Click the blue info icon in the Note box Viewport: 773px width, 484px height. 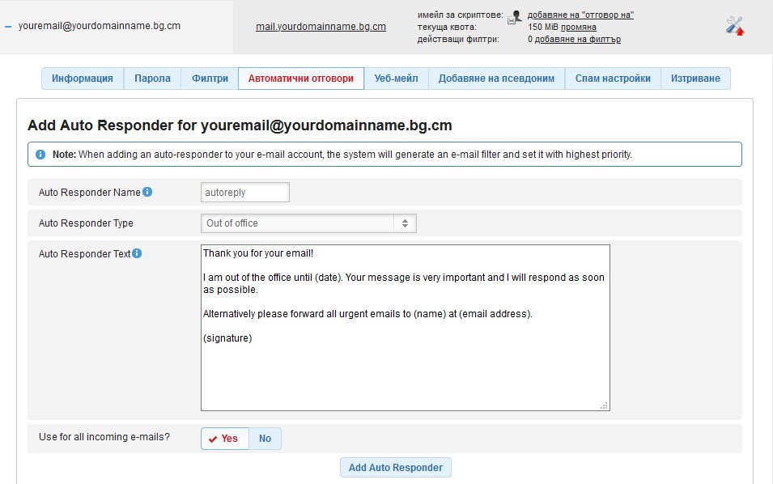(x=40, y=155)
